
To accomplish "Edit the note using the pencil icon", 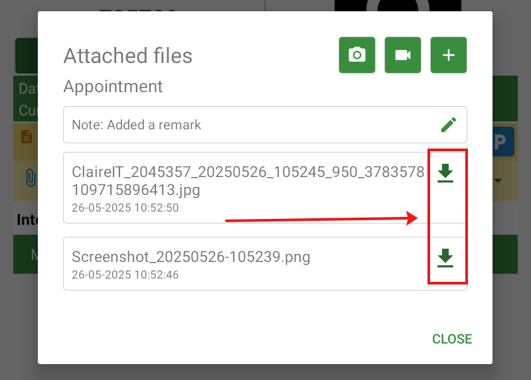I will click(x=449, y=125).
